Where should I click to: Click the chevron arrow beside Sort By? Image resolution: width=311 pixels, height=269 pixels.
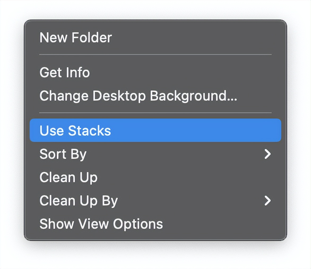tap(267, 154)
